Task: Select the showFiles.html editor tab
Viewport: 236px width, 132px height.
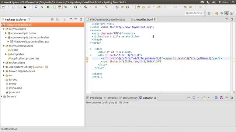Action: click(x=144, y=19)
